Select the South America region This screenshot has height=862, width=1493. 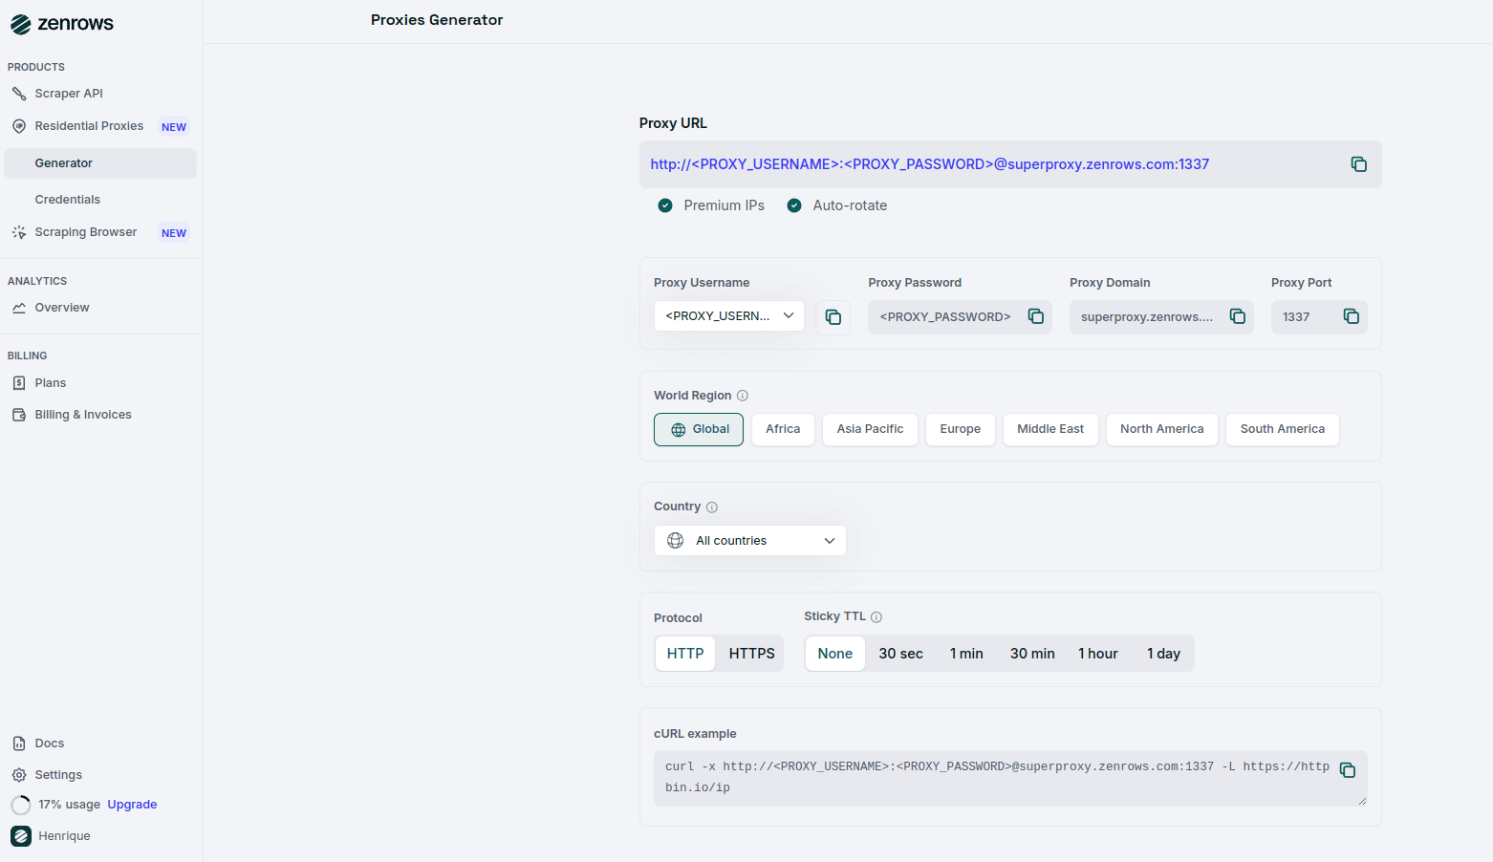click(1283, 429)
